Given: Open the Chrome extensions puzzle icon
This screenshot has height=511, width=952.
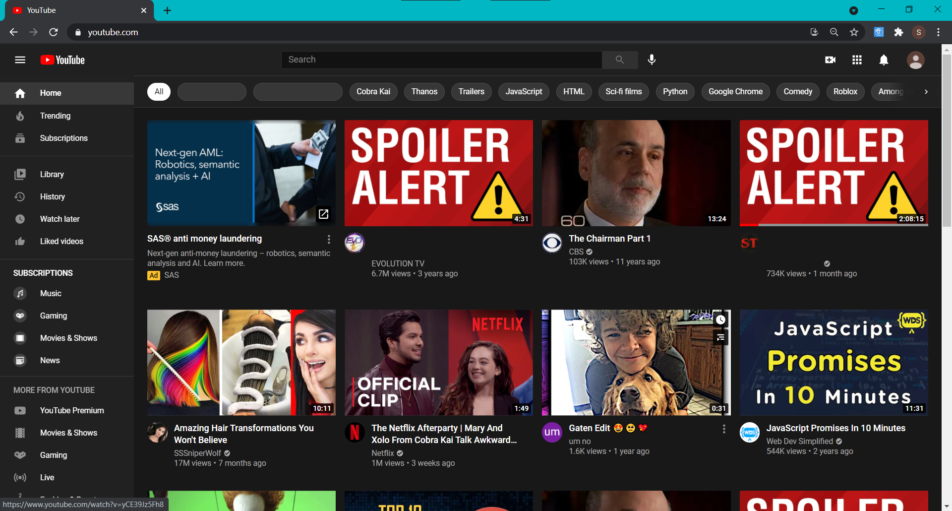Looking at the screenshot, I should [x=898, y=32].
